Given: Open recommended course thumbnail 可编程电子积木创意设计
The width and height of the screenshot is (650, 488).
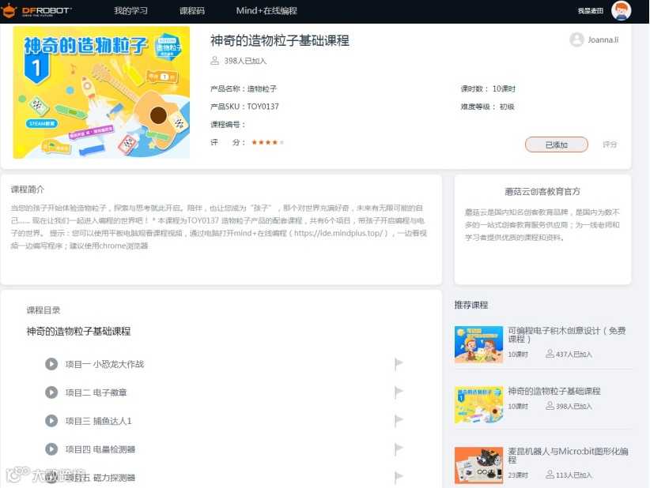Looking at the screenshot, I should [x=478, y=344].
